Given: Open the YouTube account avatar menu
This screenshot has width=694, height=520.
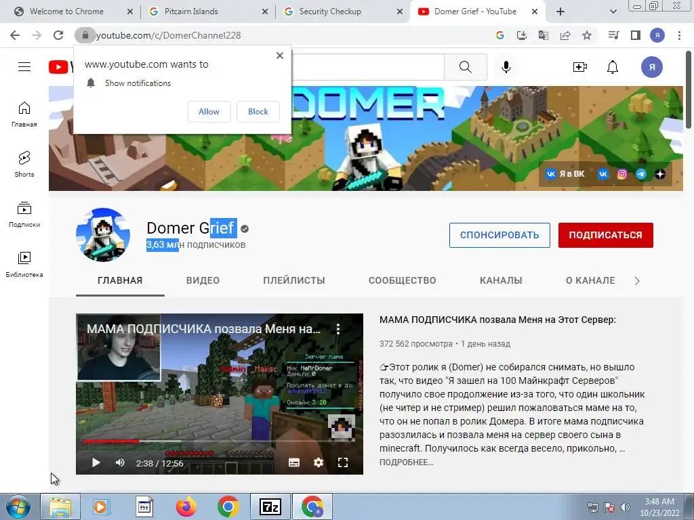Looking at the screenshot, I should coord(652,67).
